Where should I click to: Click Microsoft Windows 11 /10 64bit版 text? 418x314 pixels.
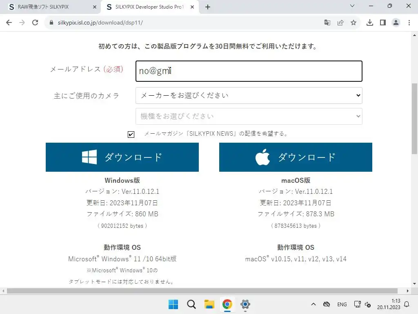[122, 259]
